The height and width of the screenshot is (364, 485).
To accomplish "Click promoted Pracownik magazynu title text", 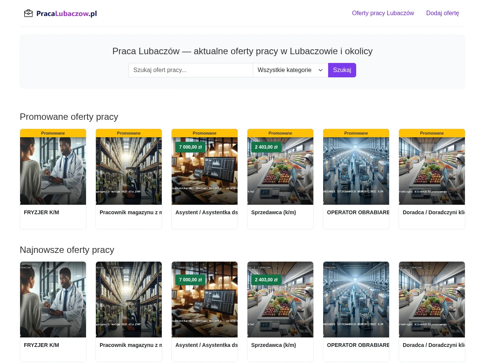I will [131, 212].
